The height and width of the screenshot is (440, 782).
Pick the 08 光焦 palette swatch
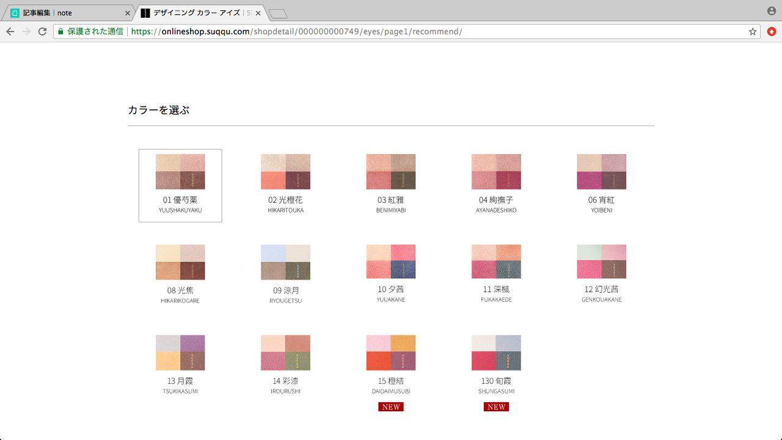click(180, 262)
